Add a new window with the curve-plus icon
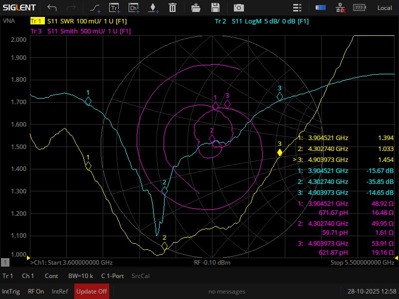 [95, 7]
